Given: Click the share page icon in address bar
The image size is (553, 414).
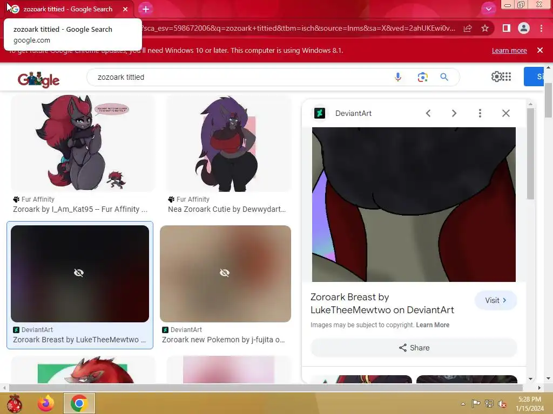Looking at the screenshot, I should tap(468, 28).
